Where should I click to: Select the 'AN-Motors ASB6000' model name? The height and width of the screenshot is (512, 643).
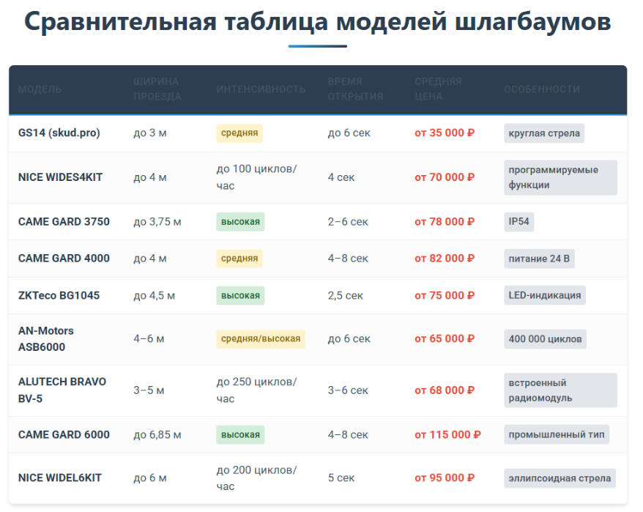coord(46,339)
